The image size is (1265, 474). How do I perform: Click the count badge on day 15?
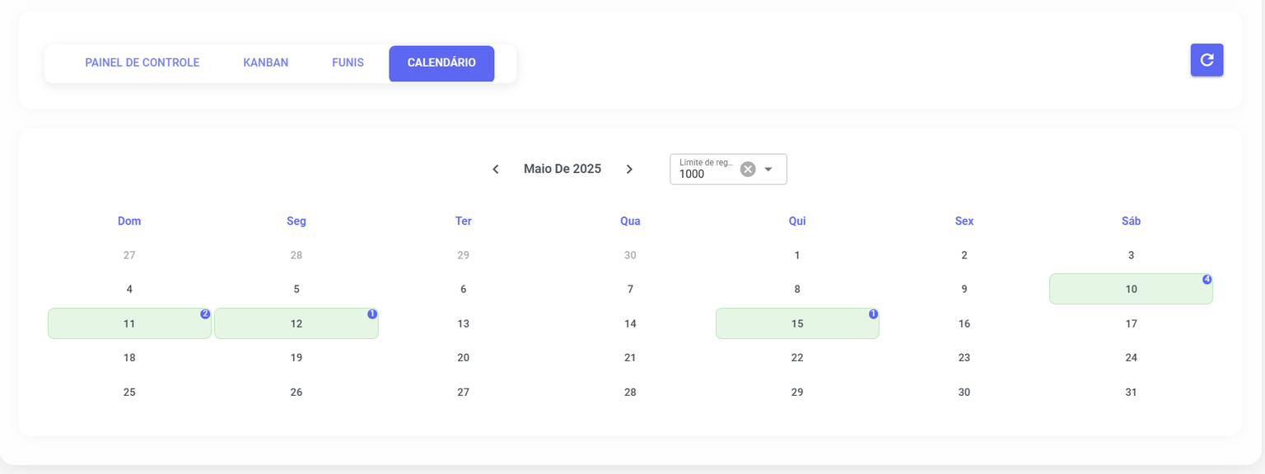(873, 314)
